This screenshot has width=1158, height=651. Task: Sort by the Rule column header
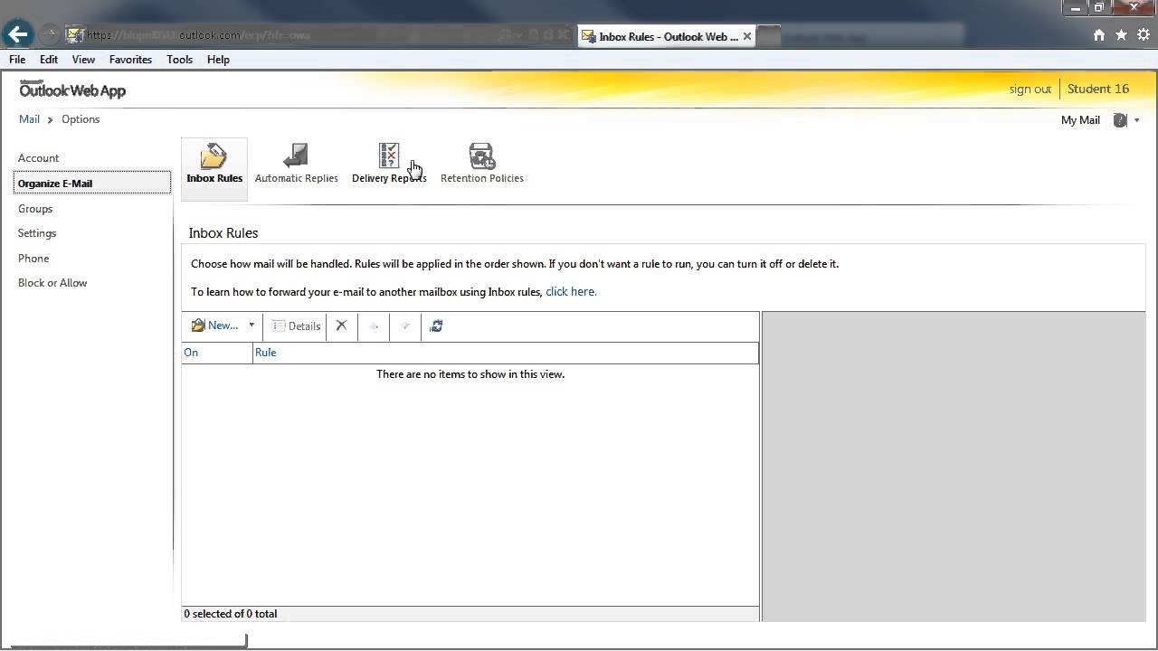[506, 353]
